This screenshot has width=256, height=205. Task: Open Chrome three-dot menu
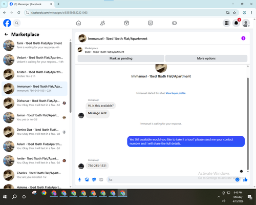251,13
